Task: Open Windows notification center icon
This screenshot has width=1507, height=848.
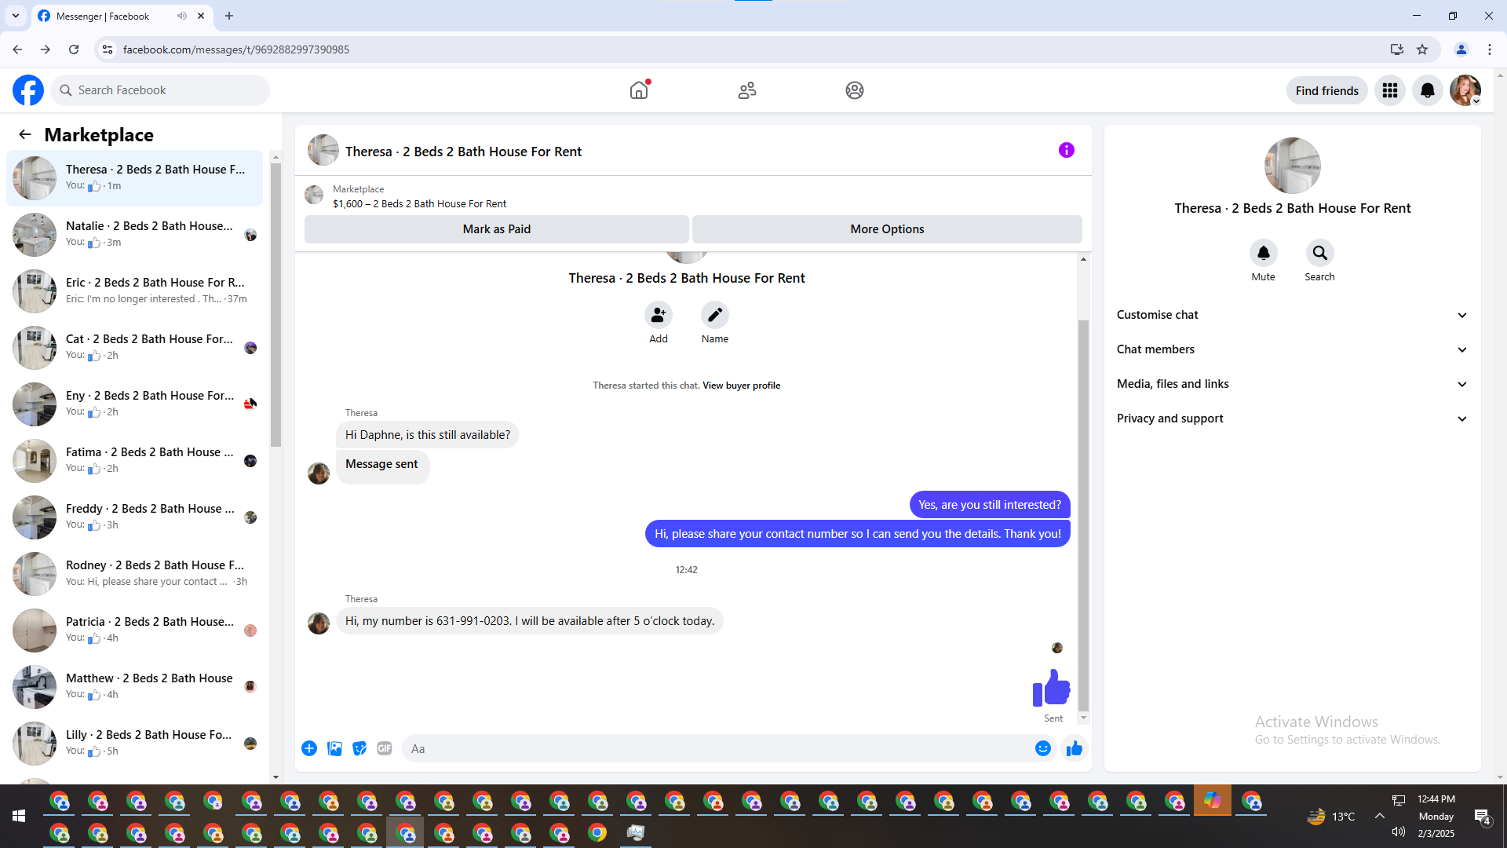Action: (1482, 817)
